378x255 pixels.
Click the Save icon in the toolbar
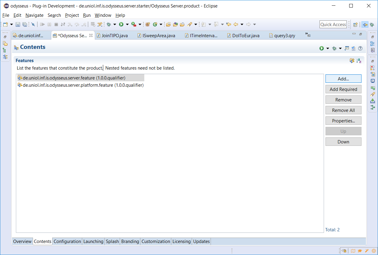(x=18, y=24)
